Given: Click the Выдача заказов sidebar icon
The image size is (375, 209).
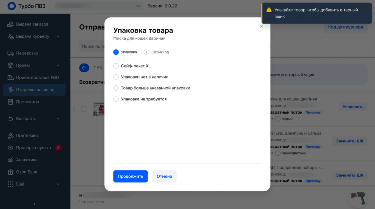Looking at the screenshot, I should (11, 24).
